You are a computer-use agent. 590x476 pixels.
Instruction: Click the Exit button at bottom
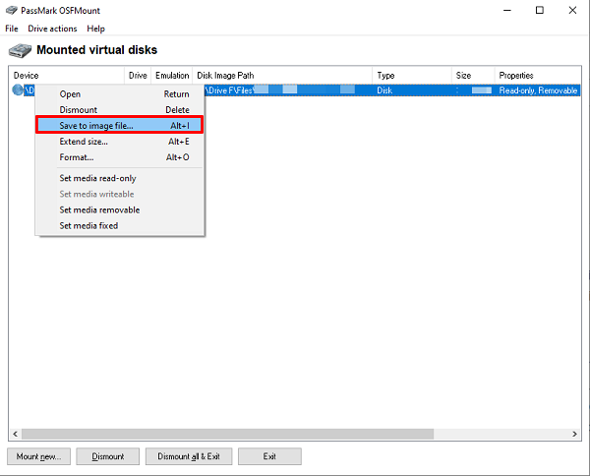[269, 456]
